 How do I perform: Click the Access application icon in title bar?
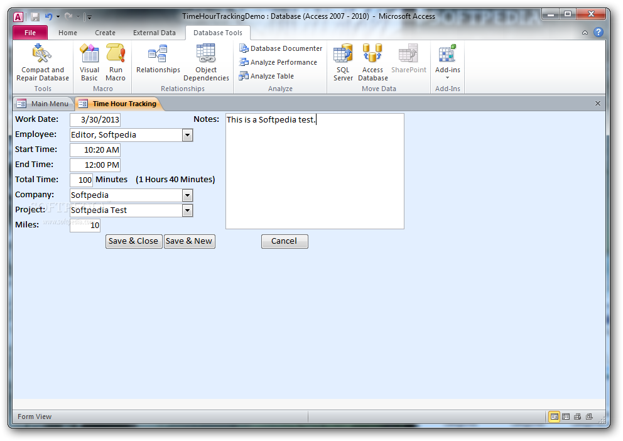click(x=18, y=17)
